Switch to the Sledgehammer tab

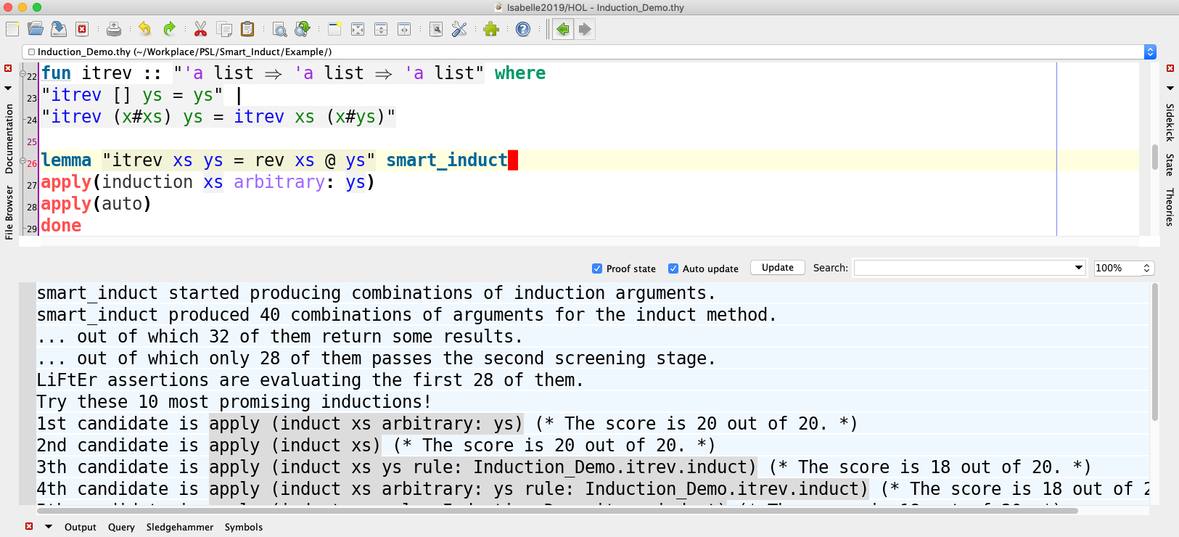pyautogui.click(x=179, y=527)
